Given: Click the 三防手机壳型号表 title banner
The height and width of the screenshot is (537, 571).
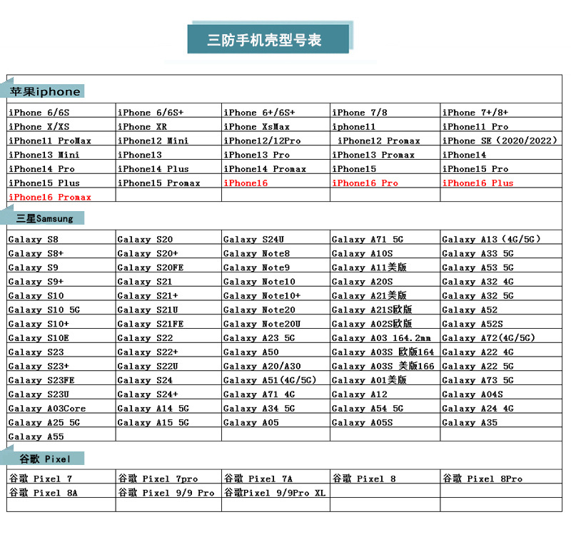Looking at the screenshot, I should pos(268,39).
